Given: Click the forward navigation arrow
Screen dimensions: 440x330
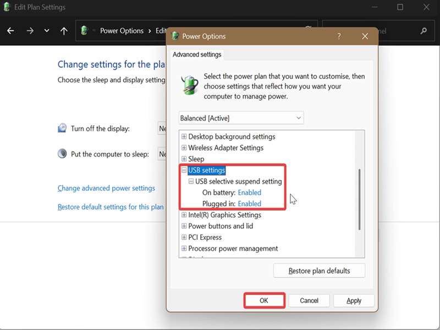Looking at the screenshot, I should [30, 31].
